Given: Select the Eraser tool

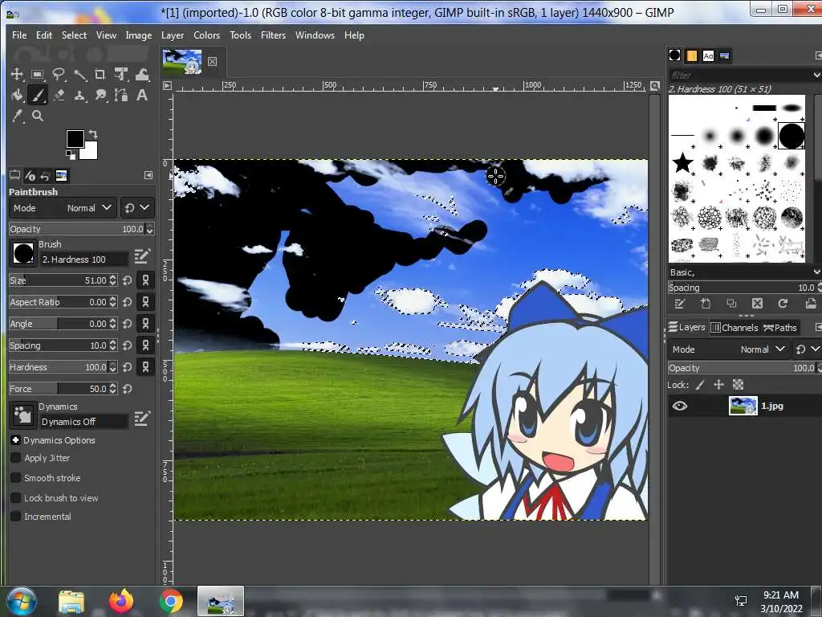Looking at the screenshot, I should [59, 95].
